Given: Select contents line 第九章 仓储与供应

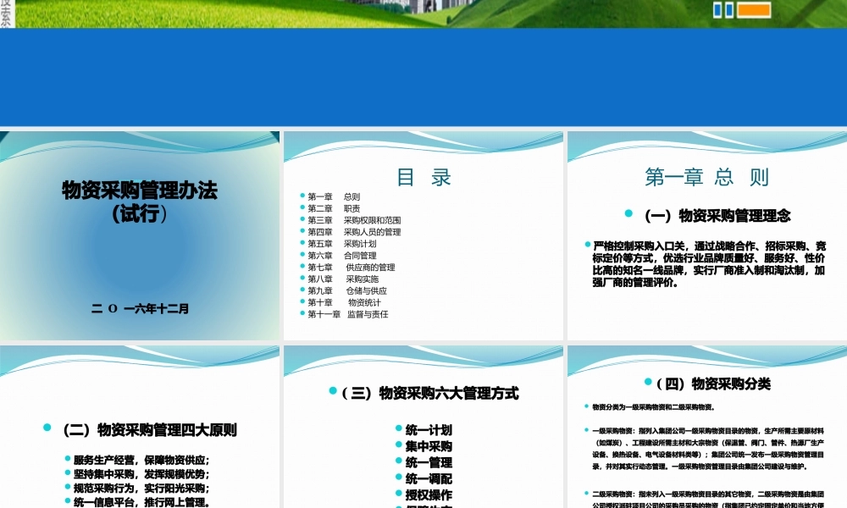Looking at the screenshot, I should click(347, 290).
